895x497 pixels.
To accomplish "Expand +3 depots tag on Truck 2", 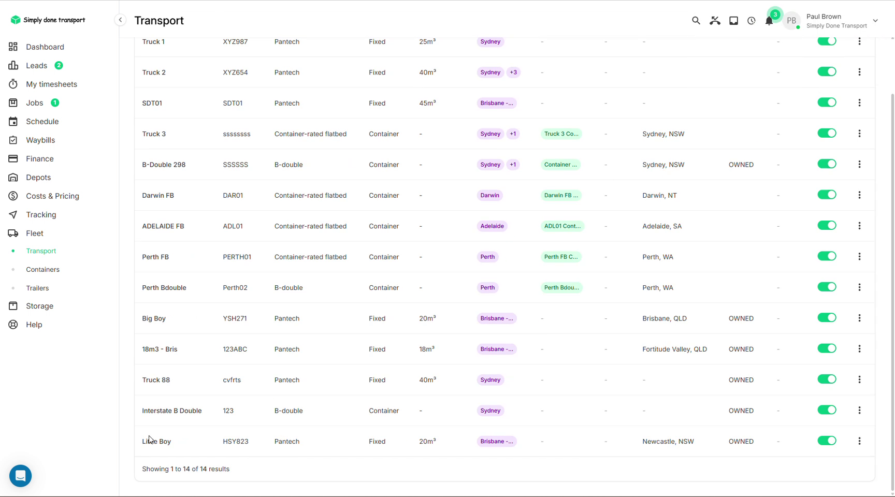I will [x=513, y=72].
